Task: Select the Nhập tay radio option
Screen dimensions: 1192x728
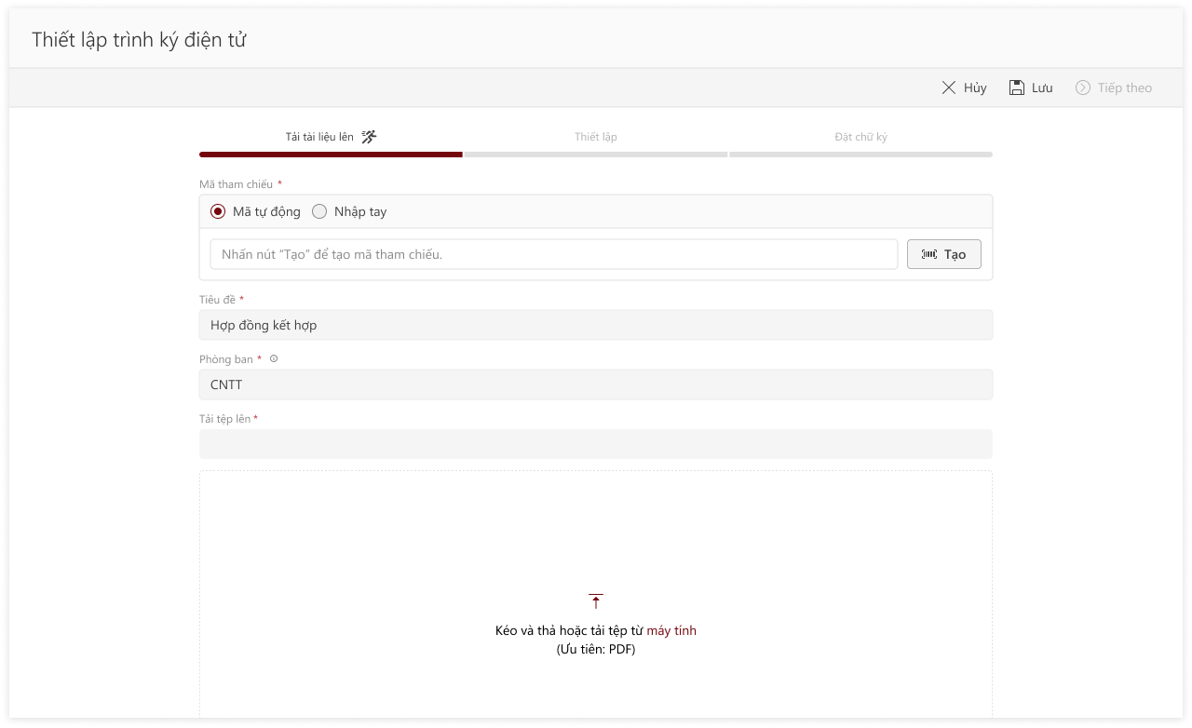Action: [319, 211]
